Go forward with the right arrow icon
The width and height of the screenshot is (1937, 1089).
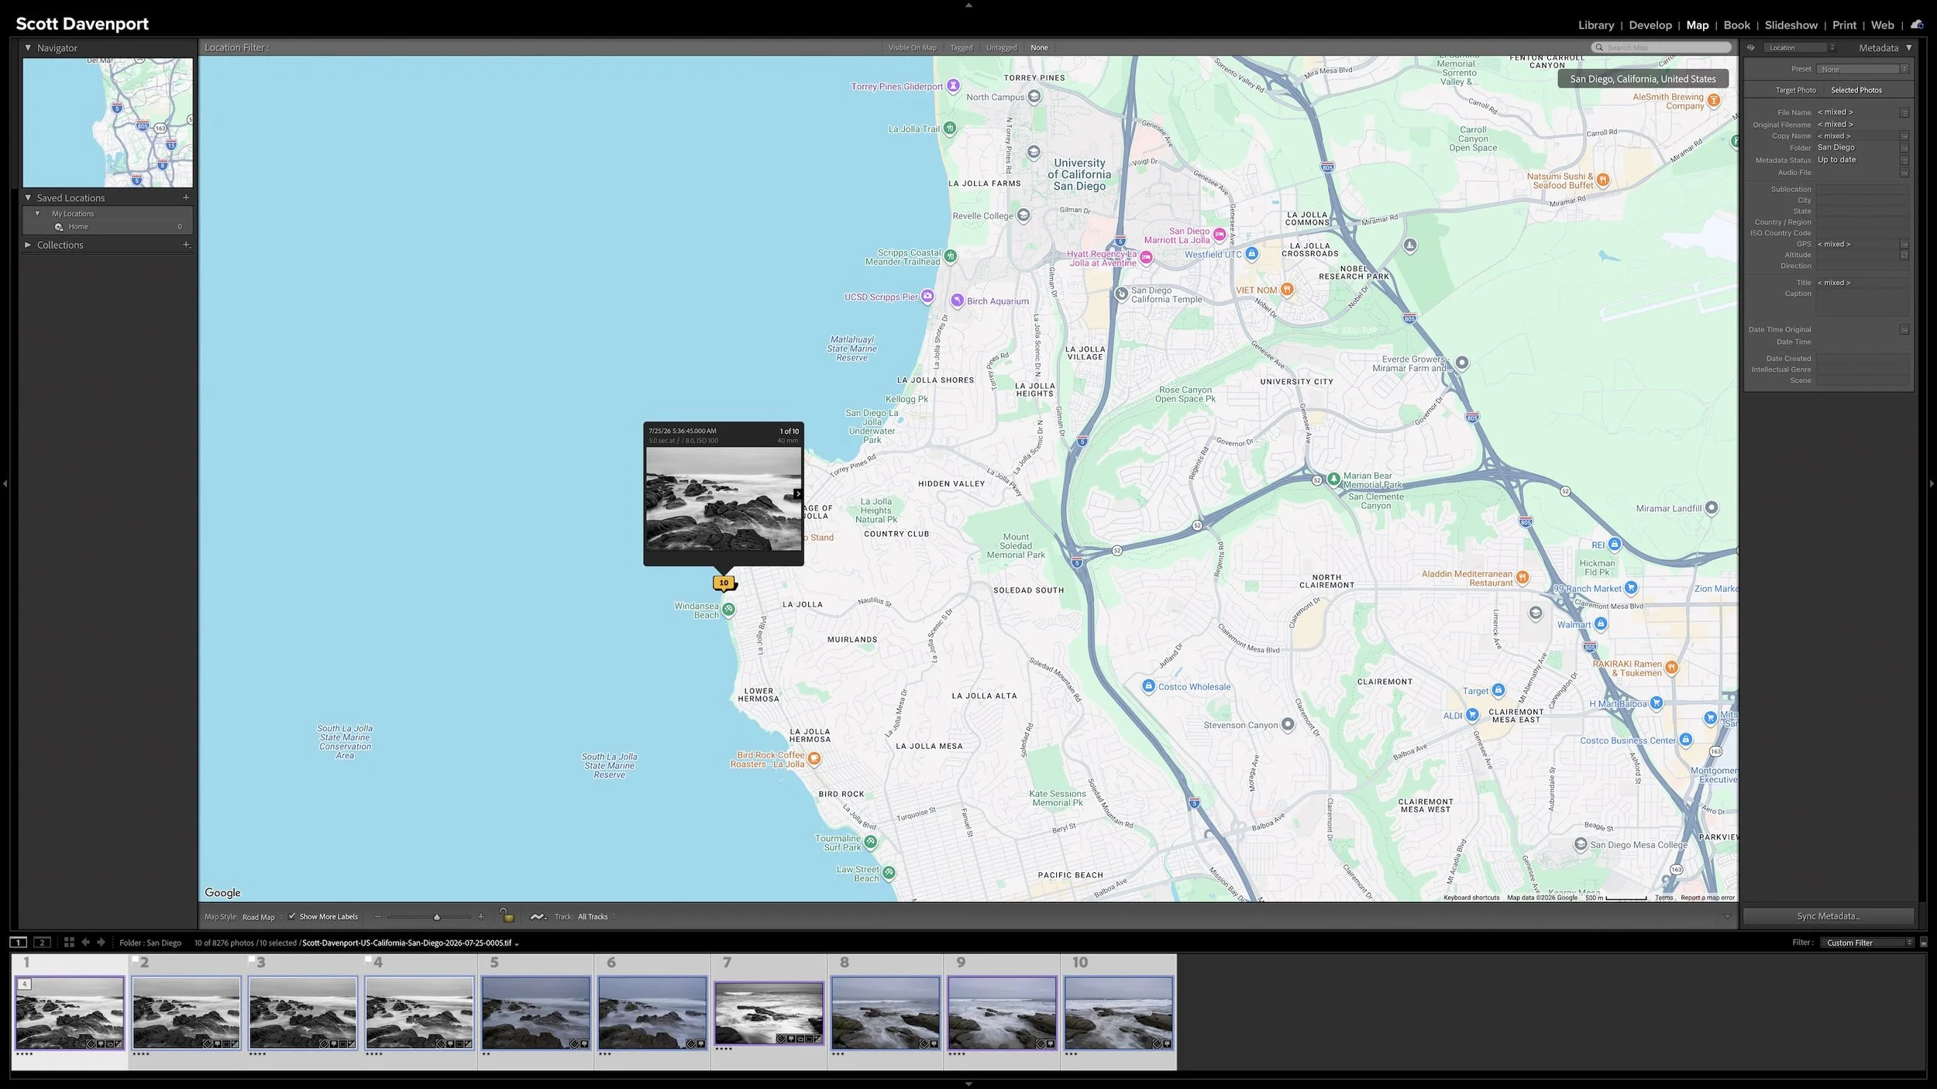tap(101, 942)
